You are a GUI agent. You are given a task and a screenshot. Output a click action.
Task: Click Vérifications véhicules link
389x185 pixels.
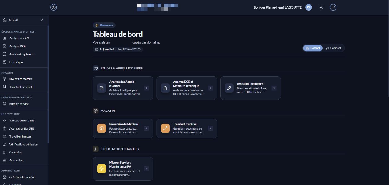coord(24,145)
